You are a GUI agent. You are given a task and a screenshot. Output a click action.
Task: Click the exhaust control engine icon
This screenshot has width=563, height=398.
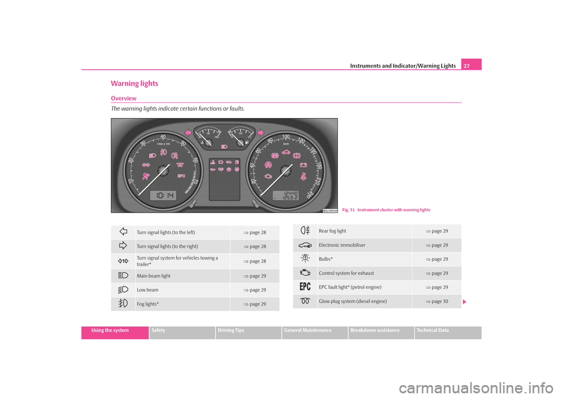(x=305, y=273)
